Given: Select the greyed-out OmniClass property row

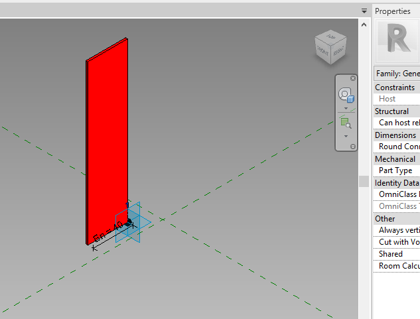Looking at the screenshot, I should (397, 206).
